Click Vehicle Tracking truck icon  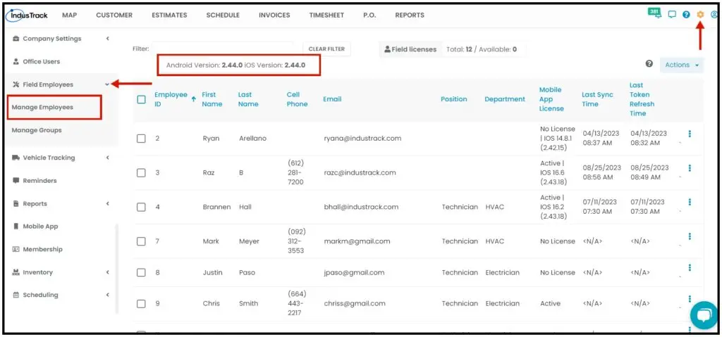pos(16,158)
